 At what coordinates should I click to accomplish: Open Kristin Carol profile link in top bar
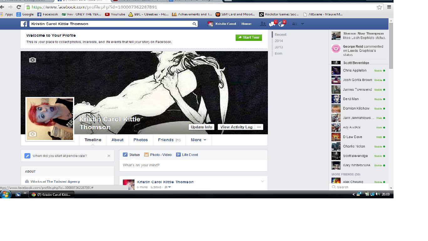[222, 24]
